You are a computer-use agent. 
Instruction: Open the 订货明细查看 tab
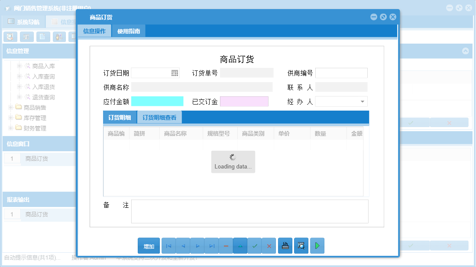click(160, 117)
